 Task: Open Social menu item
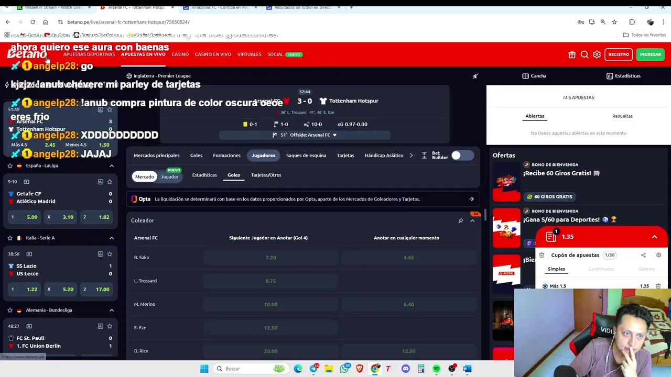(x=275, y=54)
